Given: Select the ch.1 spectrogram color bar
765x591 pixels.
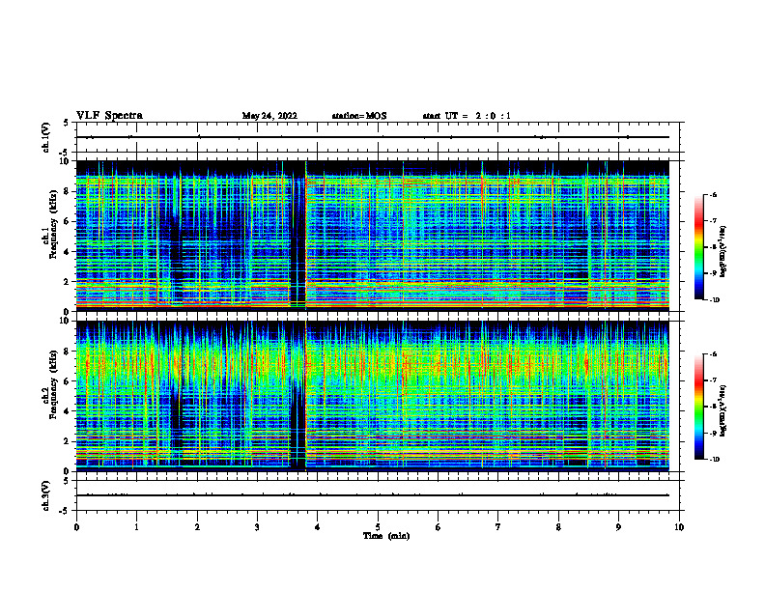Looking at the screenshot, I should pyautogui.click(x=699, y=247).
